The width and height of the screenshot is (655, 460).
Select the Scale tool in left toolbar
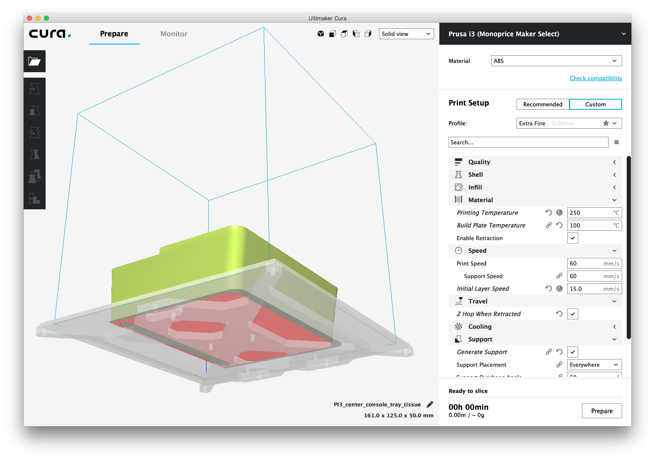click(35, 111)
